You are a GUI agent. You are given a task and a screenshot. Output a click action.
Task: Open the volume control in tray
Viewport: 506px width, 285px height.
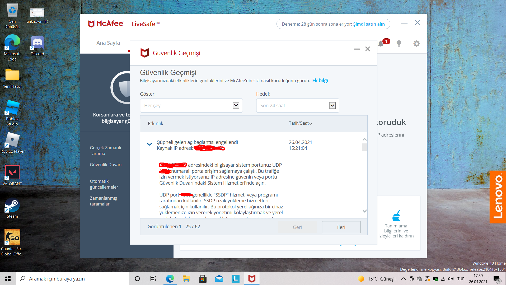click(x=451, y=279)
